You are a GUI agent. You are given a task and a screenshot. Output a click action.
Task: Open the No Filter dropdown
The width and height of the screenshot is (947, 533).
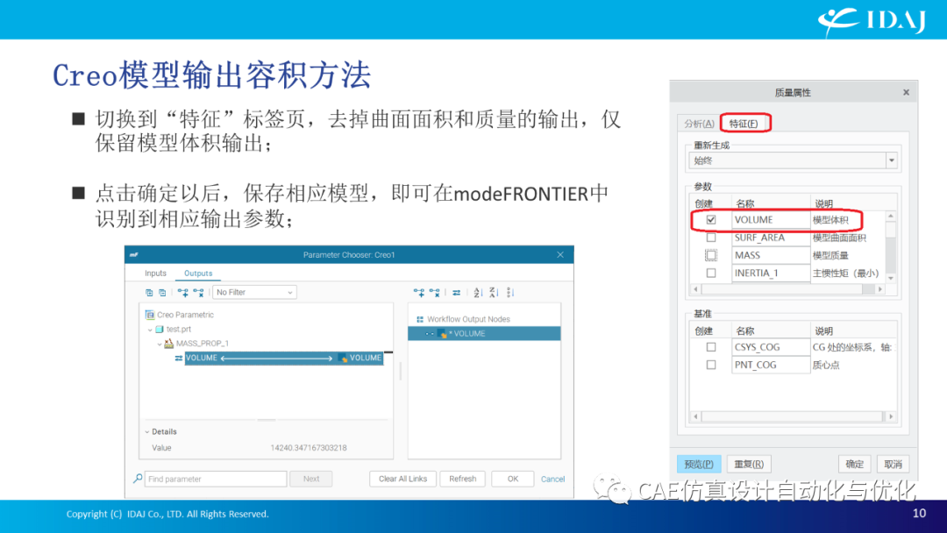(254, 292)
